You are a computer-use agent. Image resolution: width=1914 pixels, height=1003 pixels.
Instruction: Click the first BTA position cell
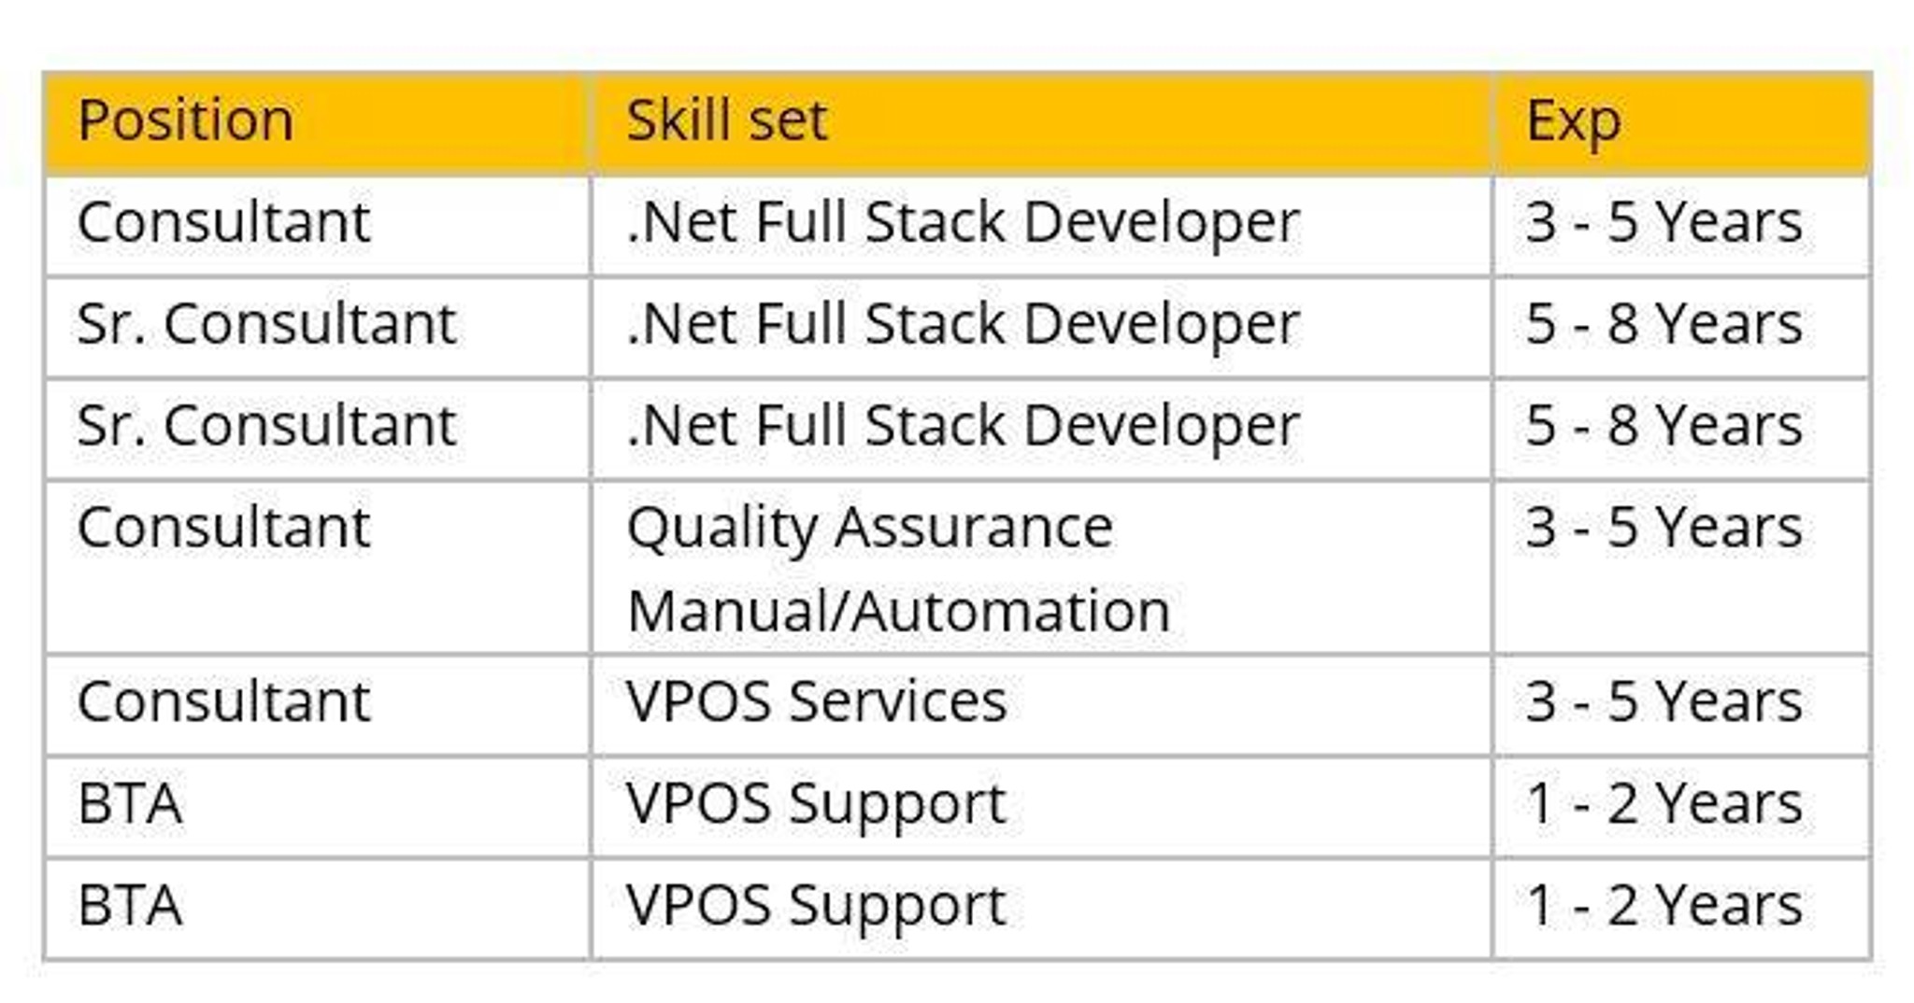[130, 803]
